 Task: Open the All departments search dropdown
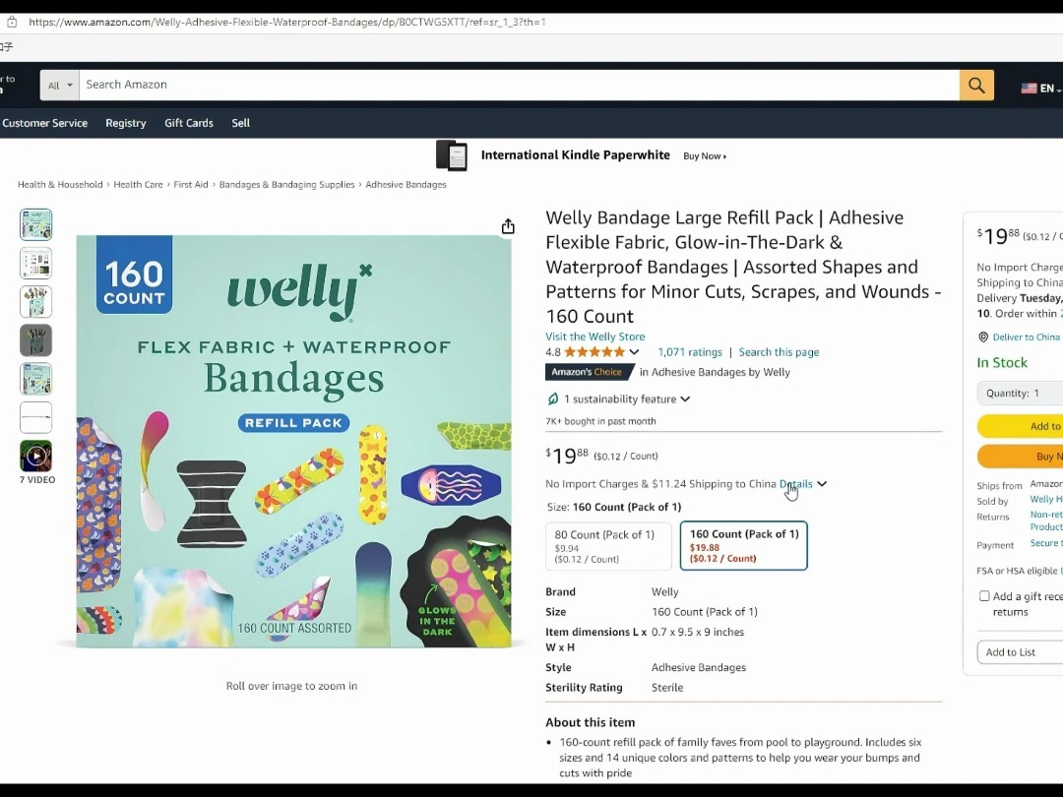tap(60, 86)
